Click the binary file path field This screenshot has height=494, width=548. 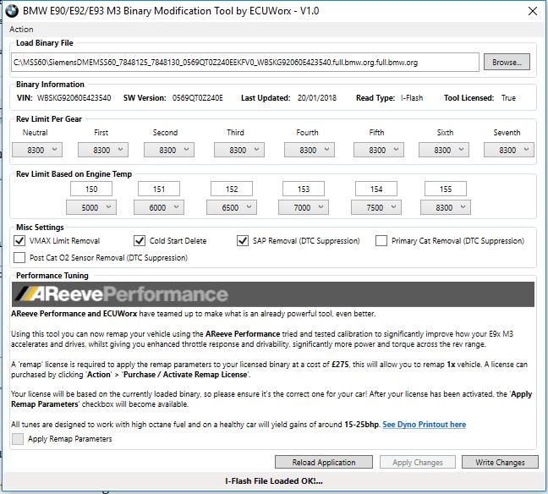coord(244,63)
